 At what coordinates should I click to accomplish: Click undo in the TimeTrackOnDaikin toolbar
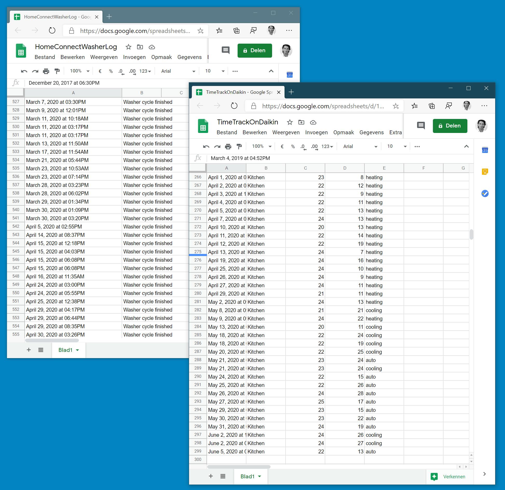tap(206, 147)
